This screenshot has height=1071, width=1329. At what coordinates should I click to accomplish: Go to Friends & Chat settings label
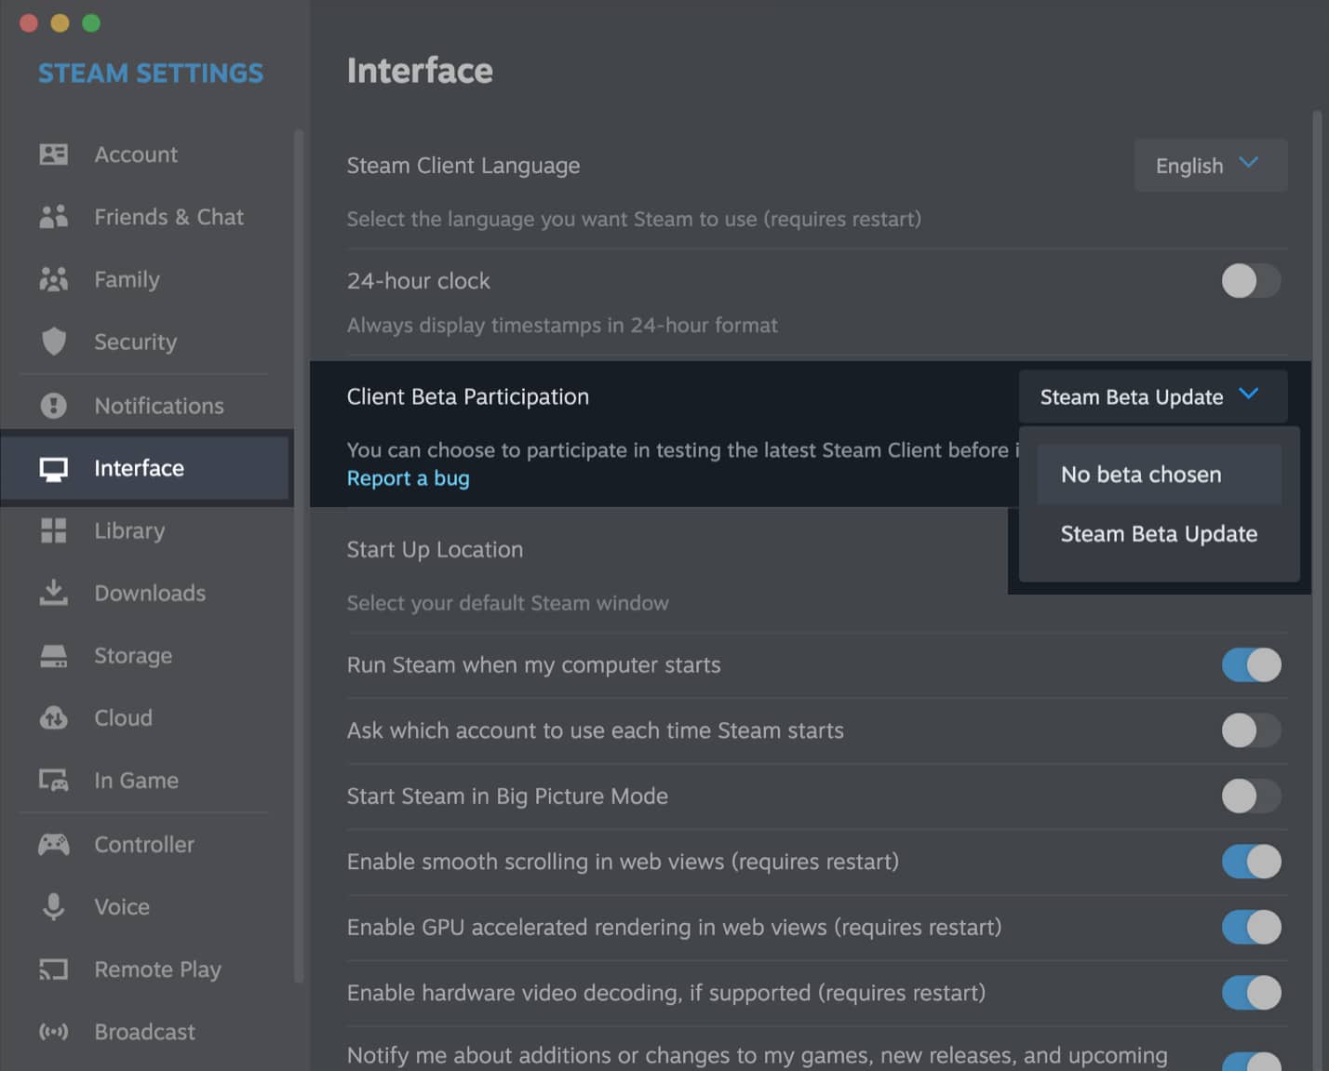(168, 217)
